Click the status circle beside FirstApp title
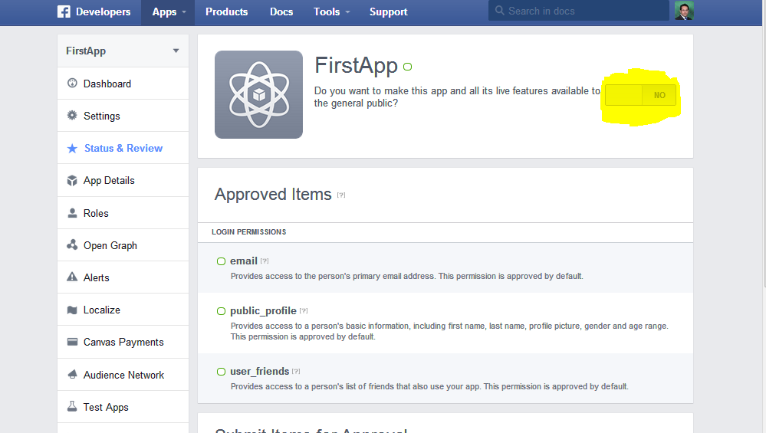Screen dimensions: 766x433 point(407,67)
